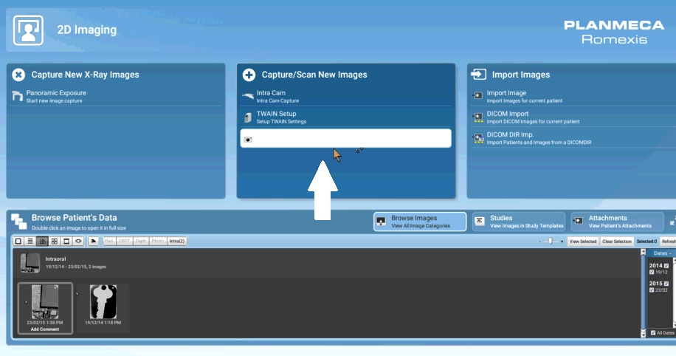The width and height of the screenshot is (676, 356).
Task: Click the Refresh button
Action: (x=668, y=242)
